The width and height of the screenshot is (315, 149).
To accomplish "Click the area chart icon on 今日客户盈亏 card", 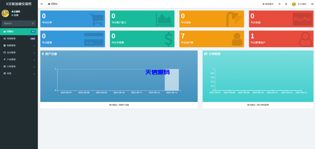I will coord(165,19).
